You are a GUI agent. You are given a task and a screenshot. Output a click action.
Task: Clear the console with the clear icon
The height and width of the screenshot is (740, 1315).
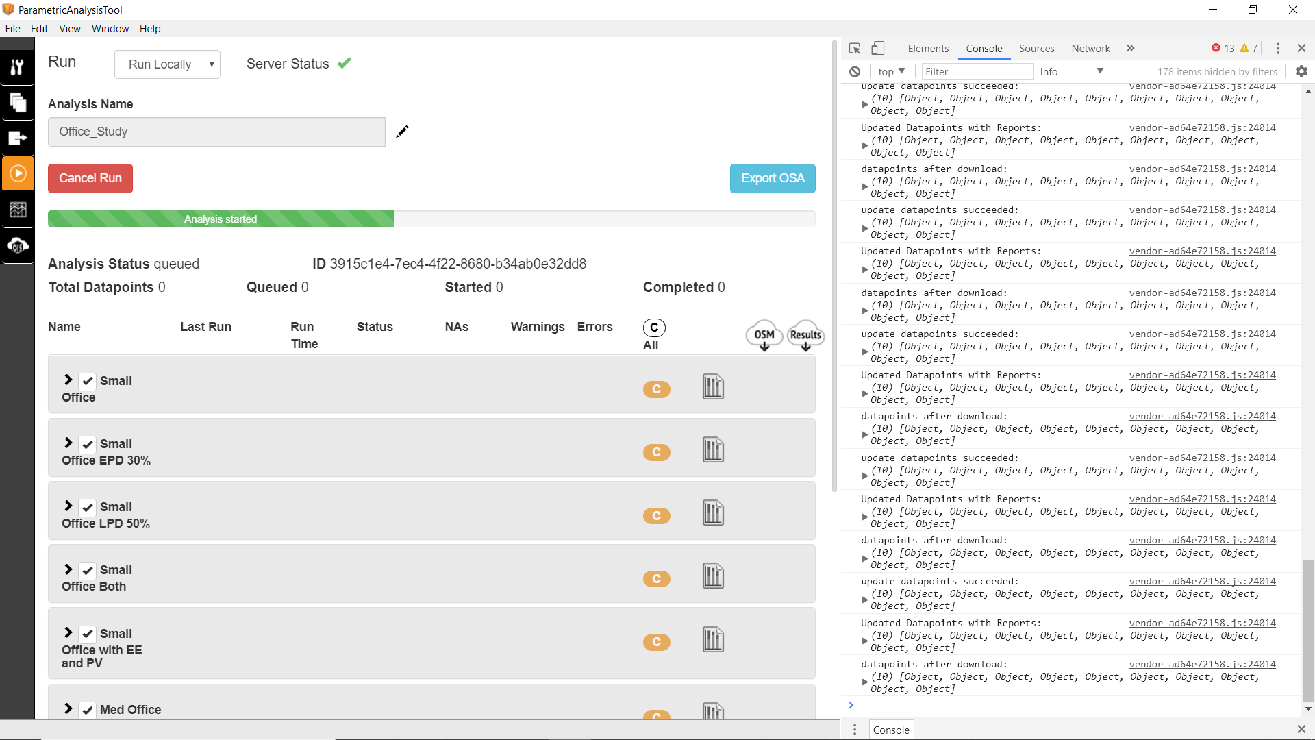pos(855,71)
